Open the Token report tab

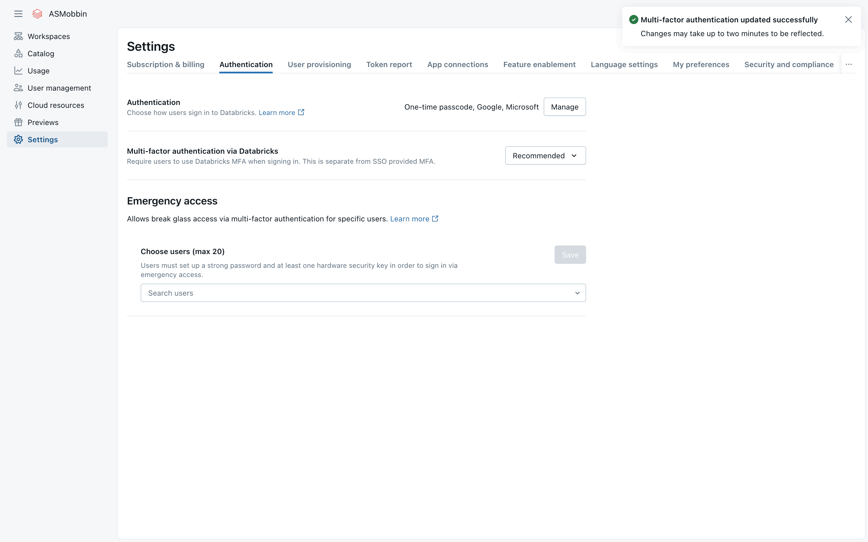tap(389, 65)
